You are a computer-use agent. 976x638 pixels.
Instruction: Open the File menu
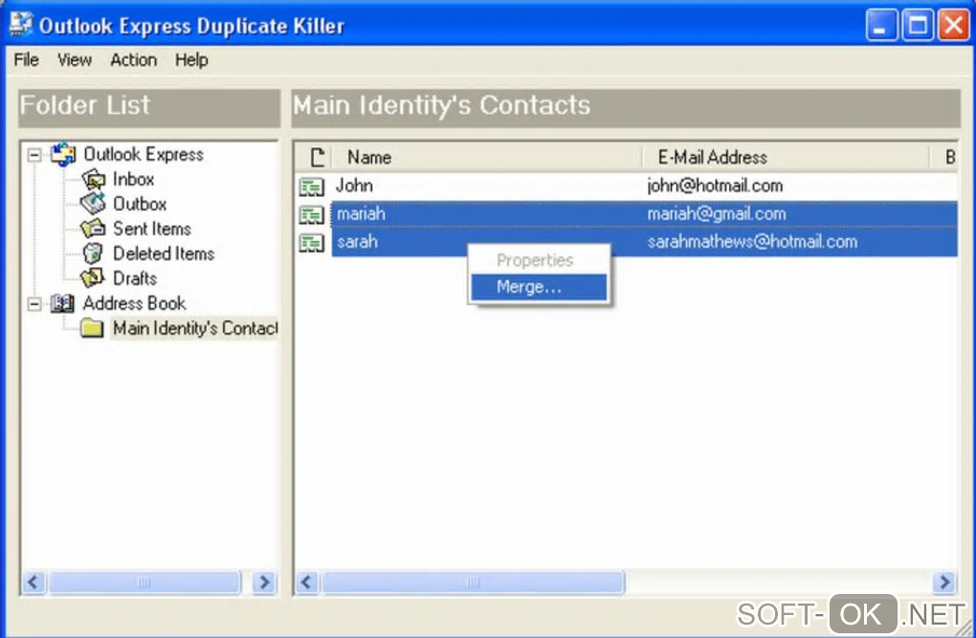coord(26,59)
